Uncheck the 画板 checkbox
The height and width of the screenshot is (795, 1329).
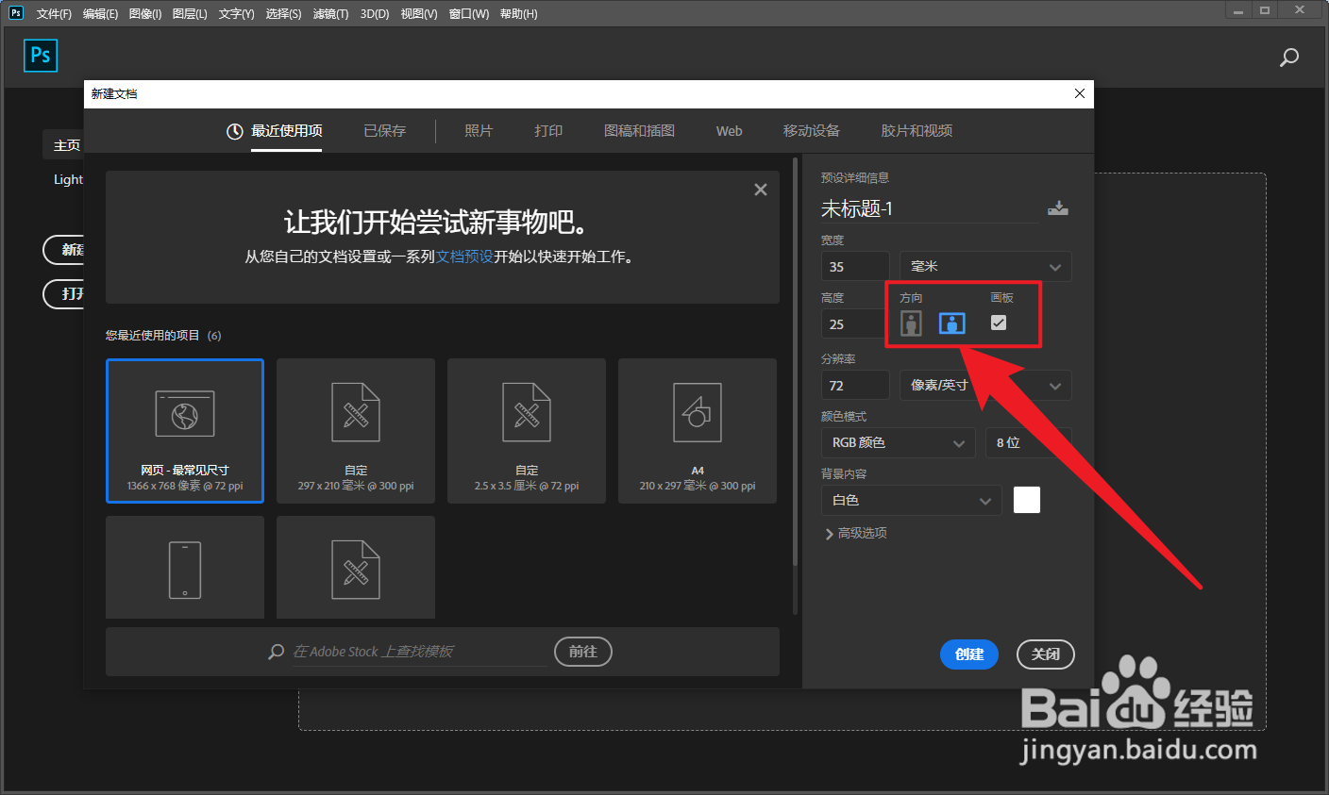pyautogui.click(x=998, y=323)
